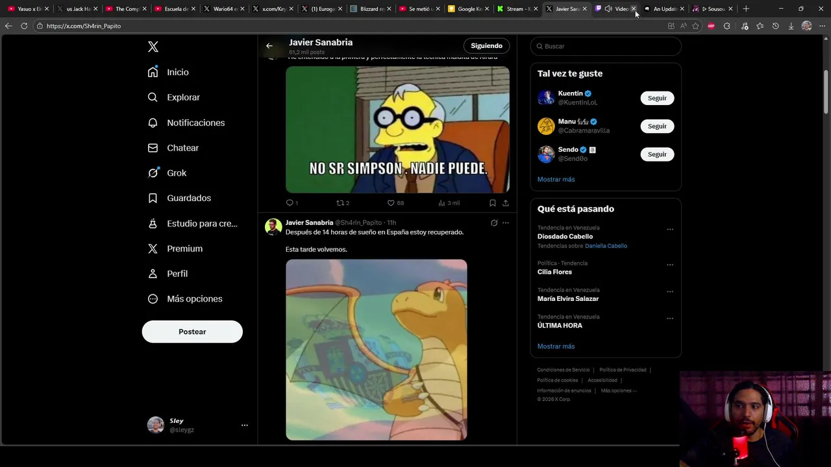Click the Javier Sanabria name on the 11h post
The width and height of the screenshot is (831, 467).
click(309, 222)
